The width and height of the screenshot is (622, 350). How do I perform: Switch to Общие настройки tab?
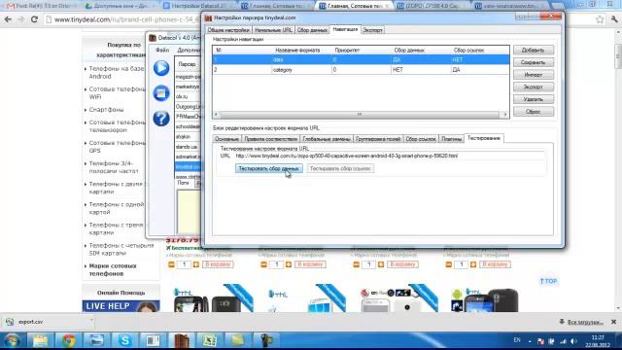pos(228,30)
